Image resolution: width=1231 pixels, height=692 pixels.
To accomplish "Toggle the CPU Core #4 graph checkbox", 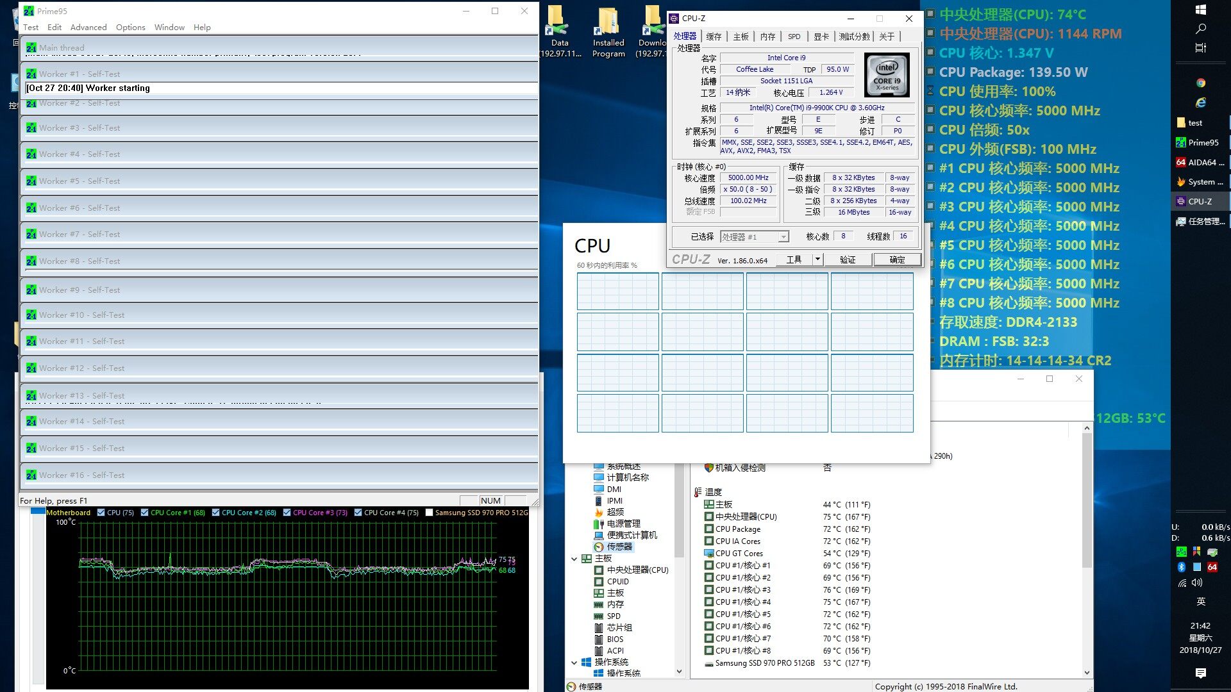I will pyautogui.click(x=358, y=513).
